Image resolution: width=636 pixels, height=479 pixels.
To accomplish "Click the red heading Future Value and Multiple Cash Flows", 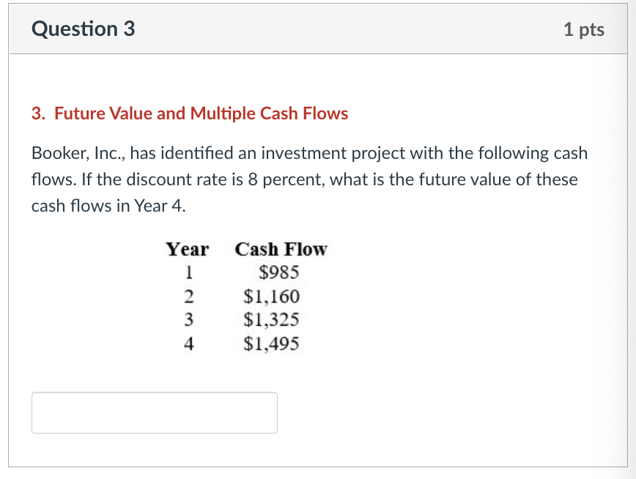I will click(x=188, y=114).
